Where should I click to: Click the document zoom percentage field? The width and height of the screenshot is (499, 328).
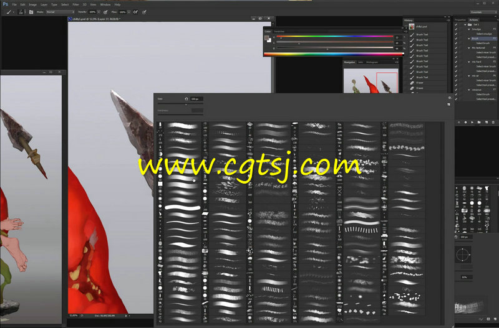coord(74,316)
